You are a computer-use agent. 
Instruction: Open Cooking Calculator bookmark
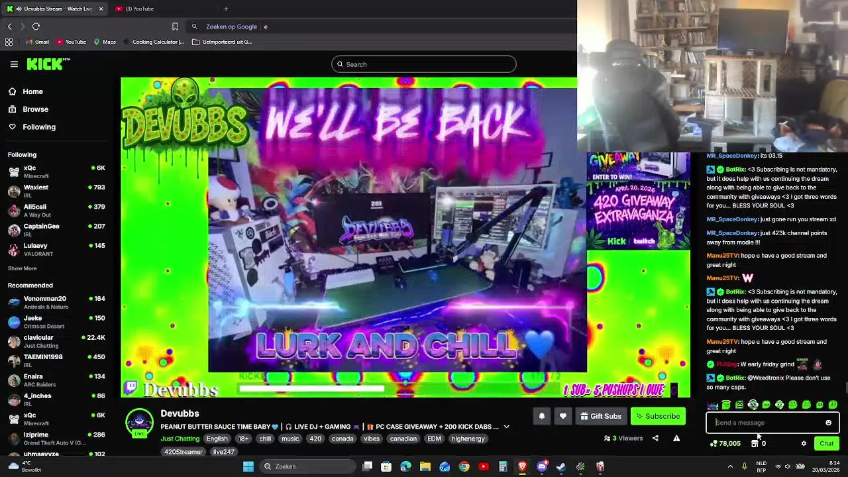coord(154,42)
